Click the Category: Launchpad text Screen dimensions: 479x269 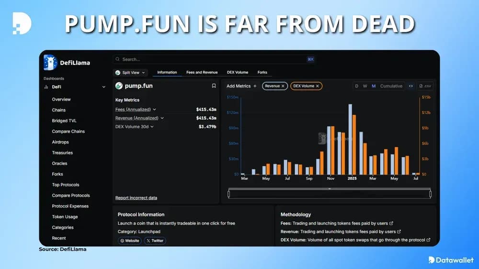point(139,232)
